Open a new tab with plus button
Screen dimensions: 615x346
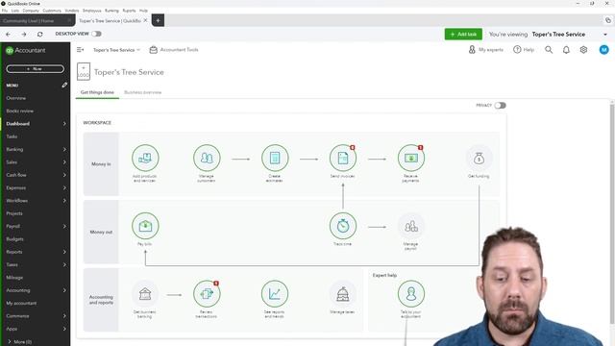click(x=158, y=20)
